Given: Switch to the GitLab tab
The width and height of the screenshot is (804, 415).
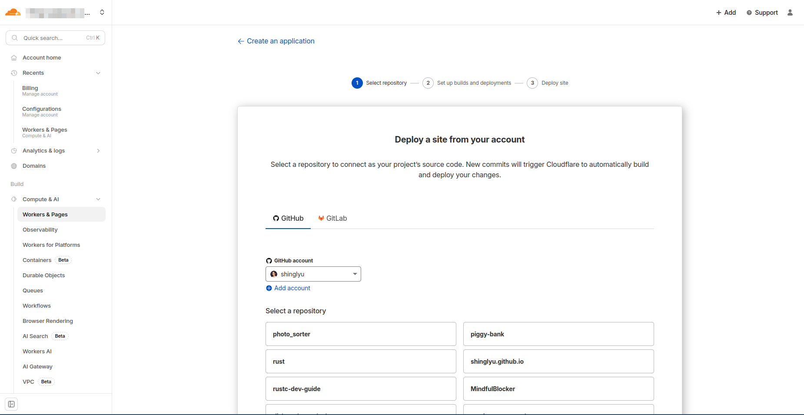Looking at the screenshot, I should pyautogui.click(x=332, y=218).
